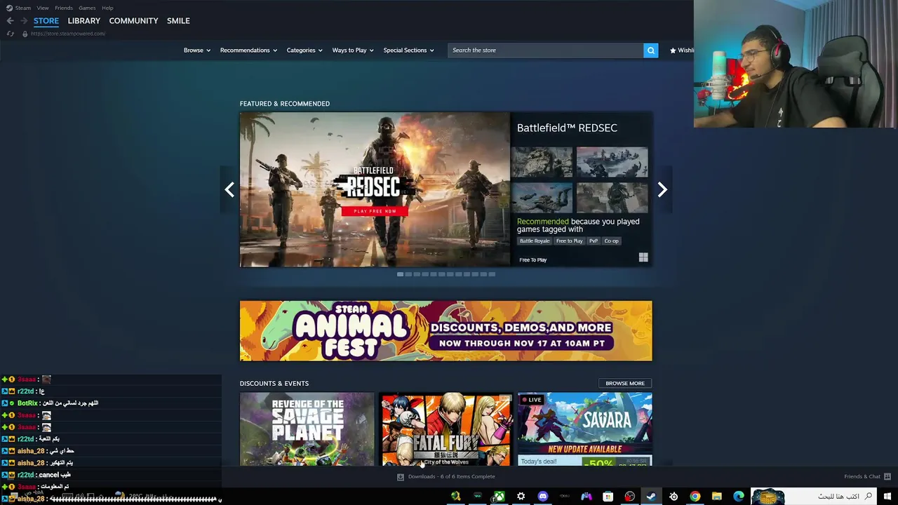Open the SMILE profile tab
This screenshot has width=898, height=505.
click(178, 21)
